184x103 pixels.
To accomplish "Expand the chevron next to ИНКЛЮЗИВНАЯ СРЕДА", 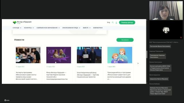I will (80, 28).
